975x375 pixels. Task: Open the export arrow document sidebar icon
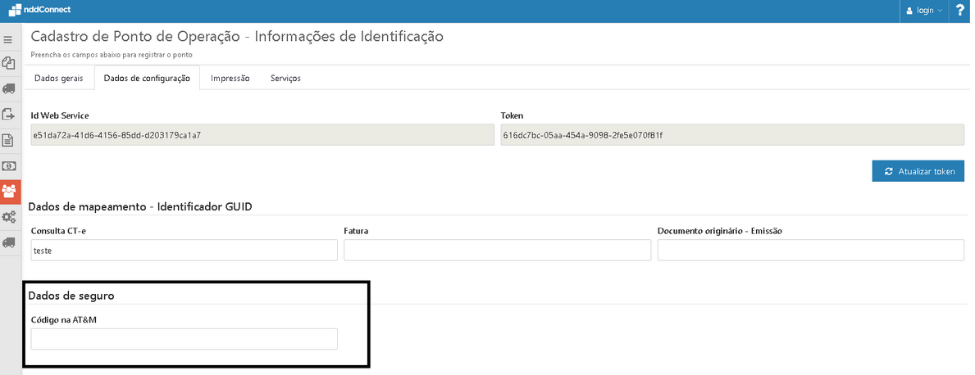pos(8,115)
